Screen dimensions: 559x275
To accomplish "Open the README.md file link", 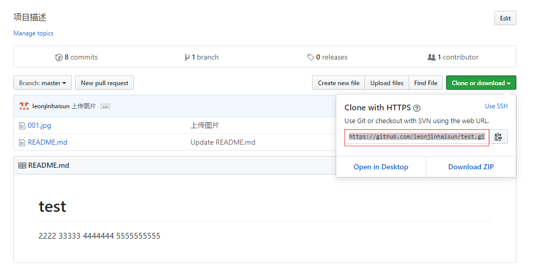I will point(47,143).
